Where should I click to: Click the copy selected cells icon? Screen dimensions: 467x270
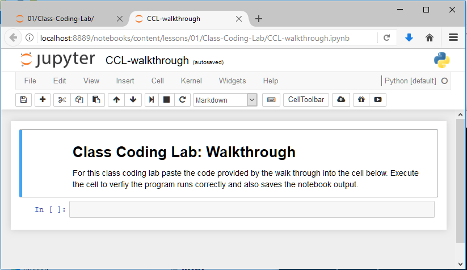(79, 100)
